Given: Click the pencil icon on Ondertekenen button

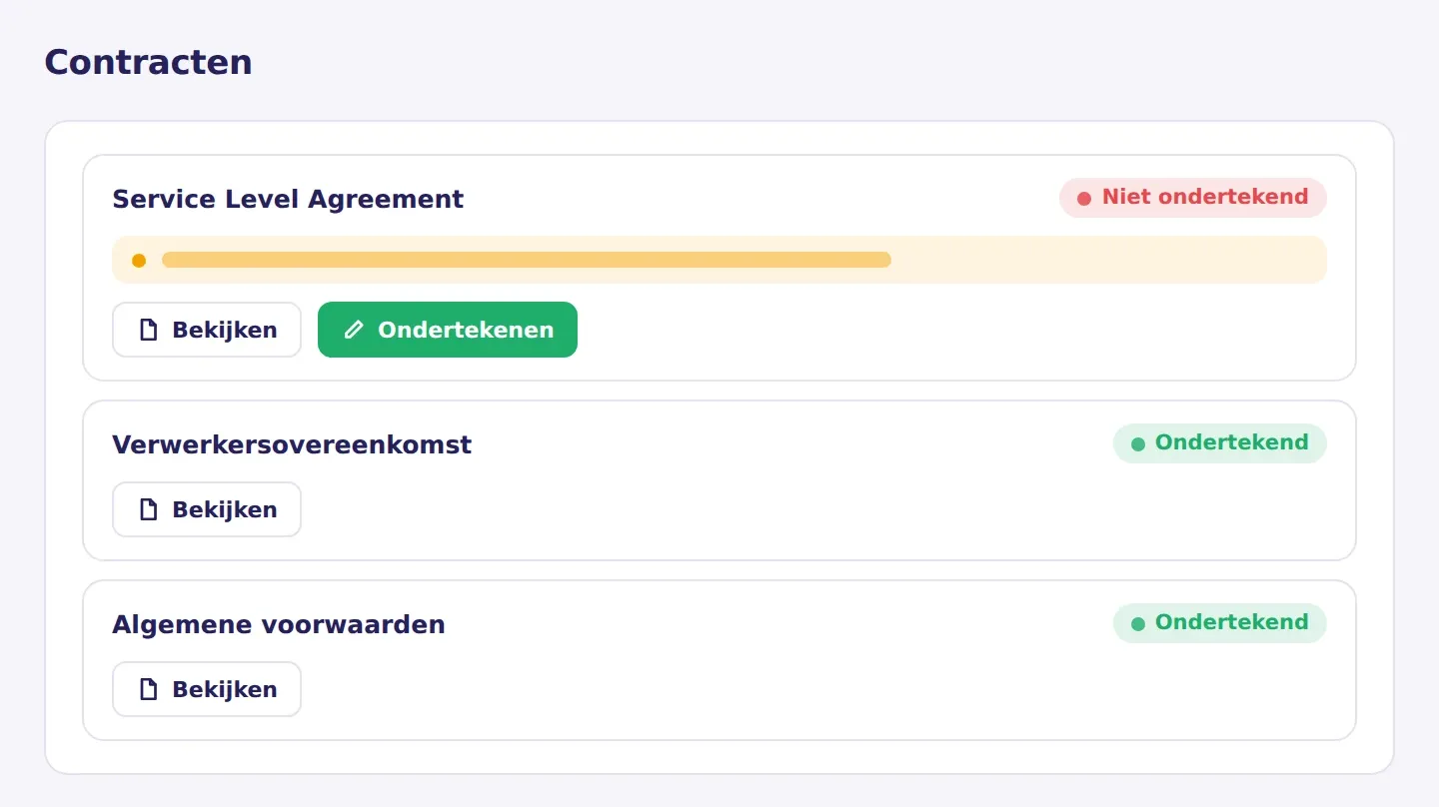Looking at the screenshot, I should 354,330.
